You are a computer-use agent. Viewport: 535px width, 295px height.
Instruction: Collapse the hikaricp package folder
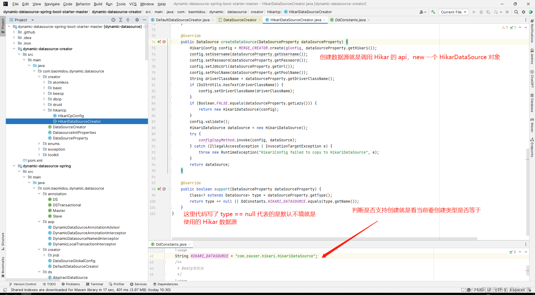coord(44,110)
